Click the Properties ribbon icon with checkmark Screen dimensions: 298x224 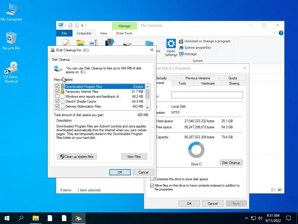[66, 43]
